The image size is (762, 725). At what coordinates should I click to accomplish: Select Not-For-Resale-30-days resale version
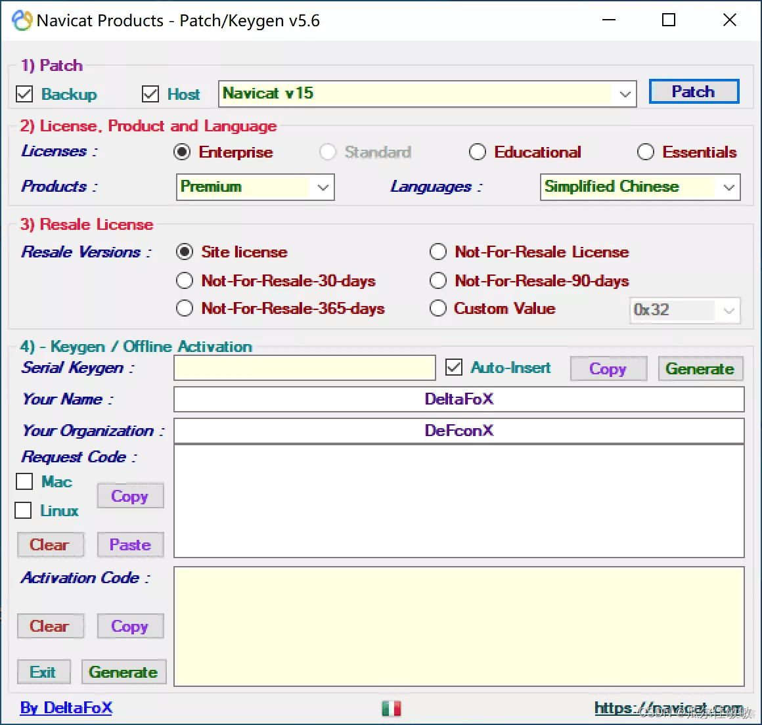click(x=185, y=281)
